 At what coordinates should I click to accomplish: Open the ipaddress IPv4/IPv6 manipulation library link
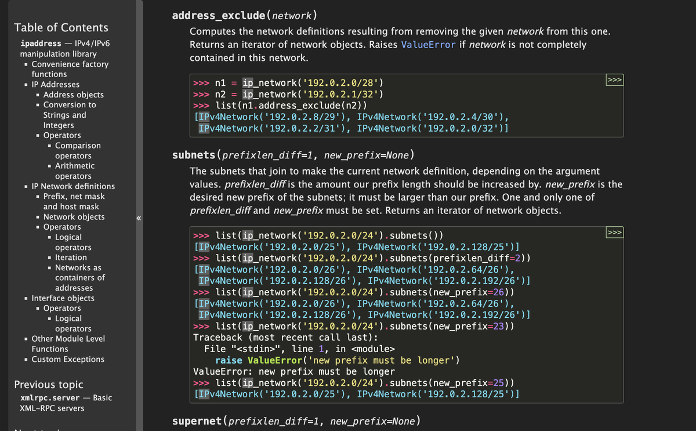click(x=65, y=49)
